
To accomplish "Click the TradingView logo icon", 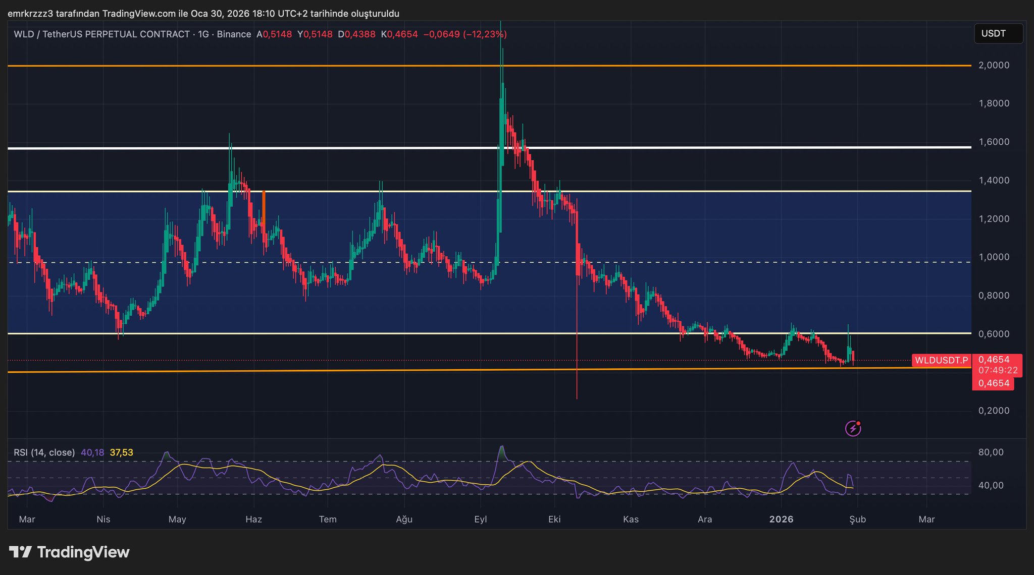I will coord(21,552).
